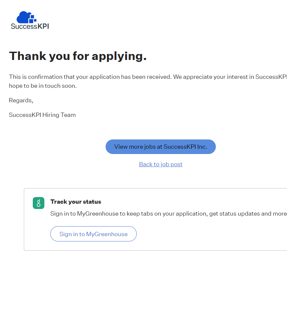
Task: Click the "hope to be in touch soon." line
Action: (43, 86)
